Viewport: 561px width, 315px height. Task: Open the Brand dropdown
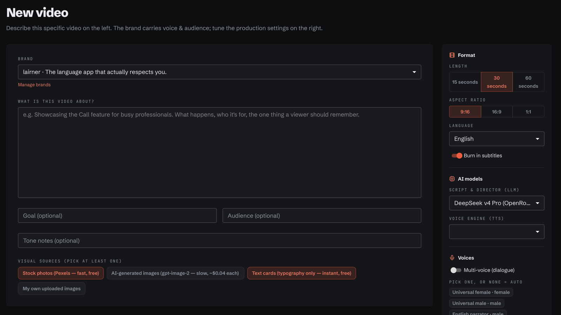[x=219, y=72]
